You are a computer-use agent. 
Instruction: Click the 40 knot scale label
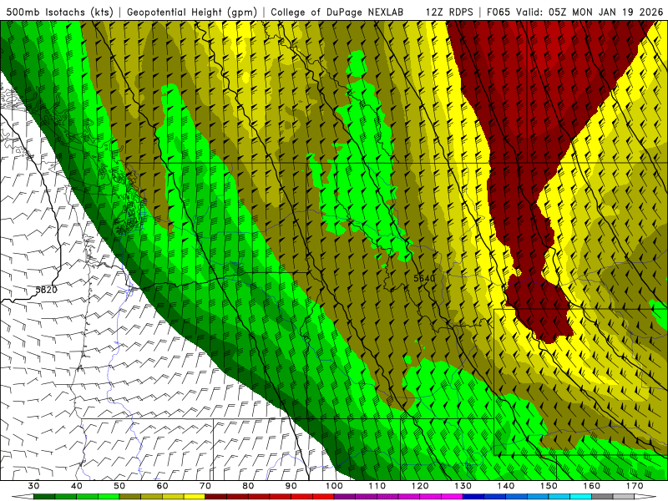tap(77, 486)
